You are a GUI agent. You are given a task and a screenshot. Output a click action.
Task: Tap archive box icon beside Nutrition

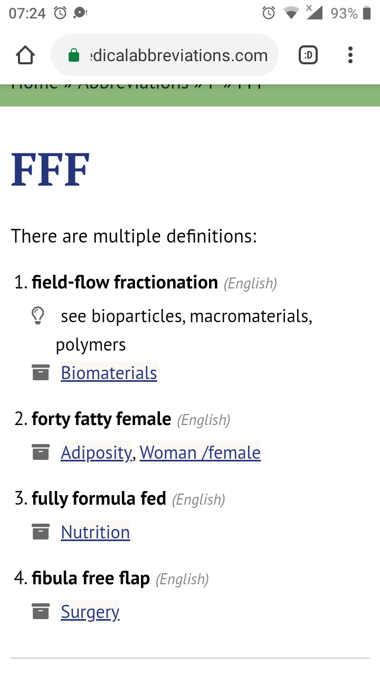[41, 532]
